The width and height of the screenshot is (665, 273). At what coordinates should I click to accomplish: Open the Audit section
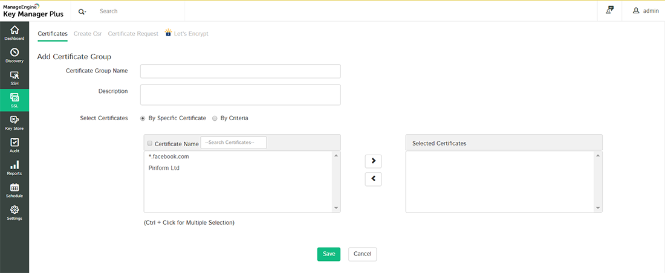pos(15,145)
